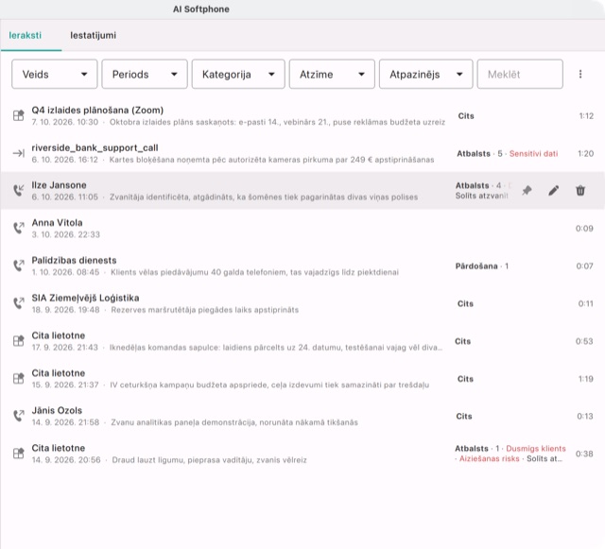This screenshot has height=549, width=605.
Task: Expand the Atzīme filter dropdown
Action: pos(332,74)
